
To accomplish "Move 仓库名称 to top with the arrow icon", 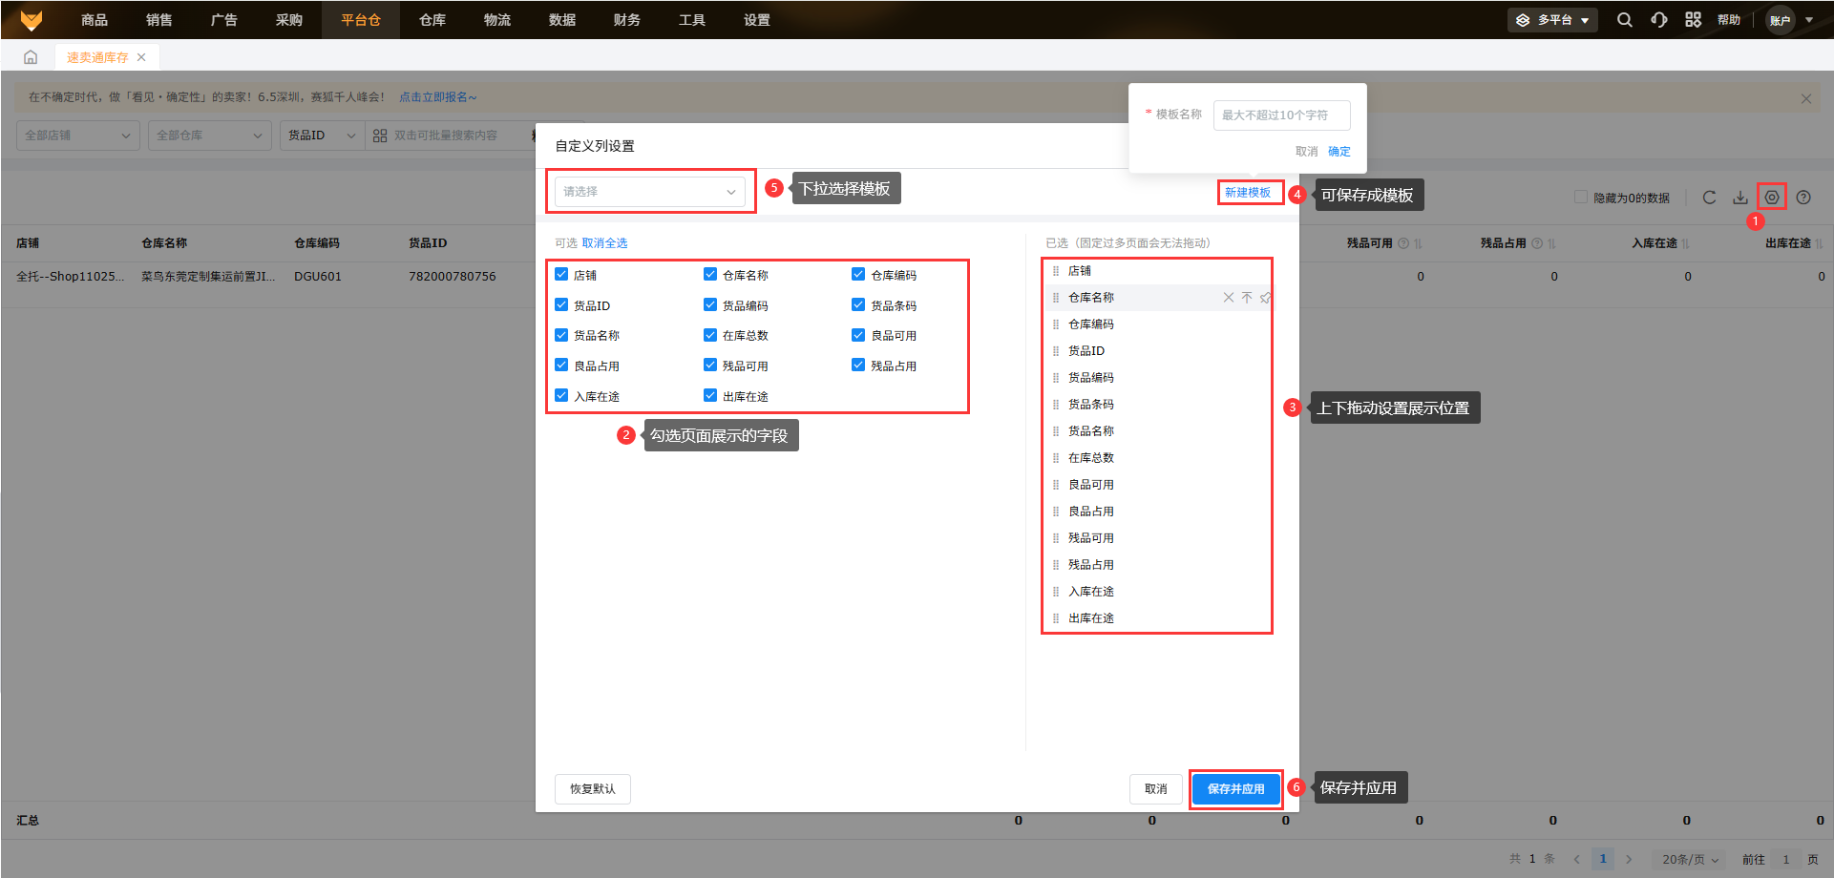I will (x=1247, y=298).
